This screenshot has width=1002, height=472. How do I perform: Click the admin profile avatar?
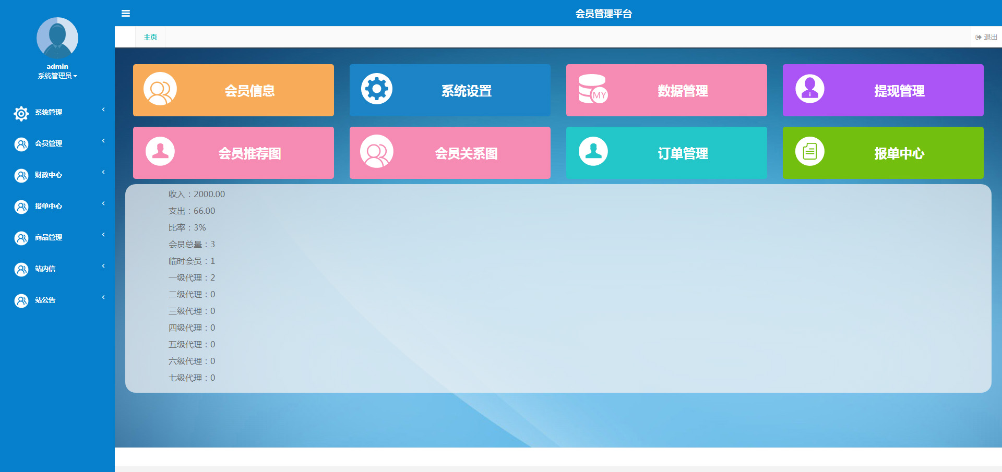pyautogui.click(x=57, y=38)
